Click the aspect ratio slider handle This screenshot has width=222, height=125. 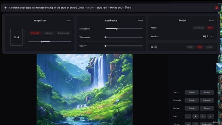point(42,42)
